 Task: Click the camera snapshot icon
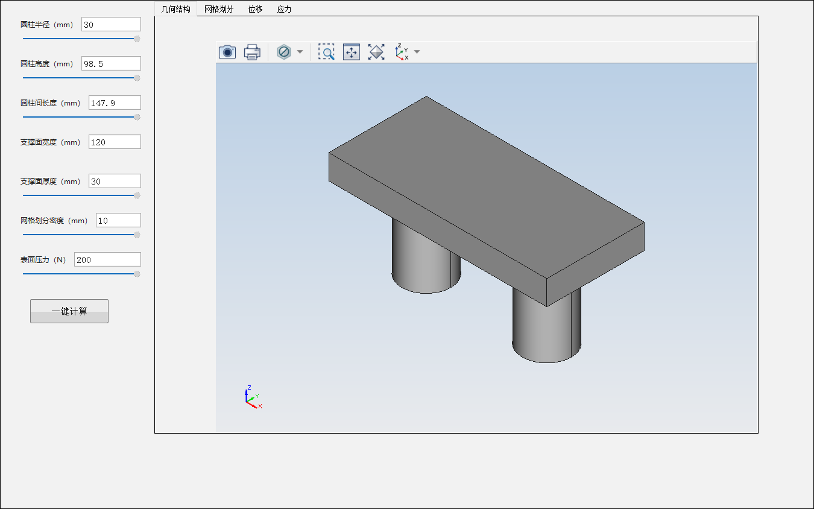click(227, 52)
